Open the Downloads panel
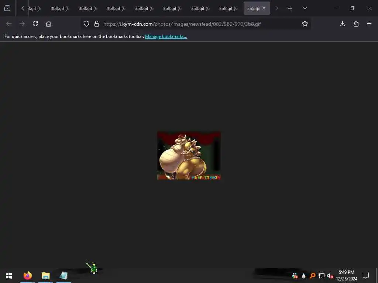 pos(342,24)
